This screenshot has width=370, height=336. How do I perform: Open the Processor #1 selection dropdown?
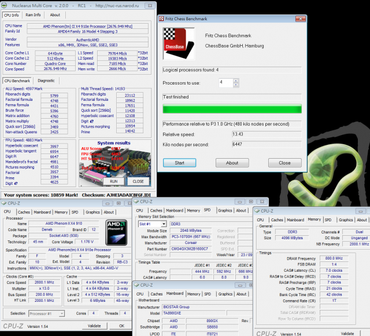[x=61, y=313]
